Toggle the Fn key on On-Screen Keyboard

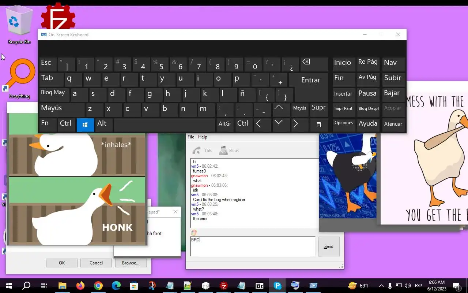(48, 125)
